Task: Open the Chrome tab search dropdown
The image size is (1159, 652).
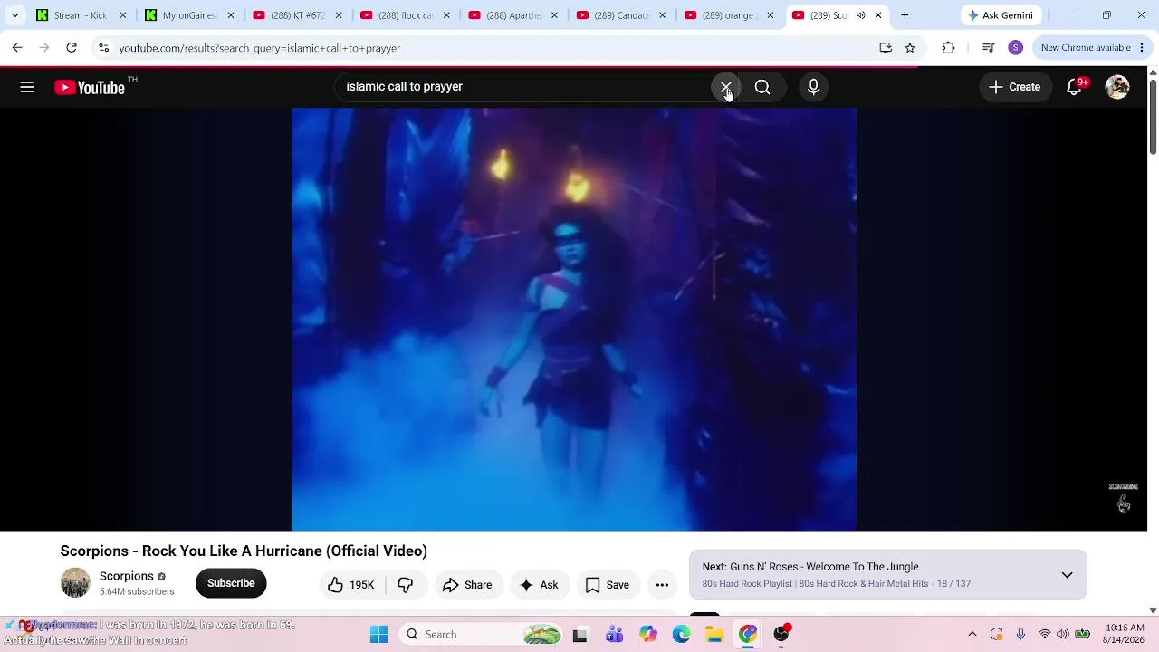Action: click(x=14, y=15)
